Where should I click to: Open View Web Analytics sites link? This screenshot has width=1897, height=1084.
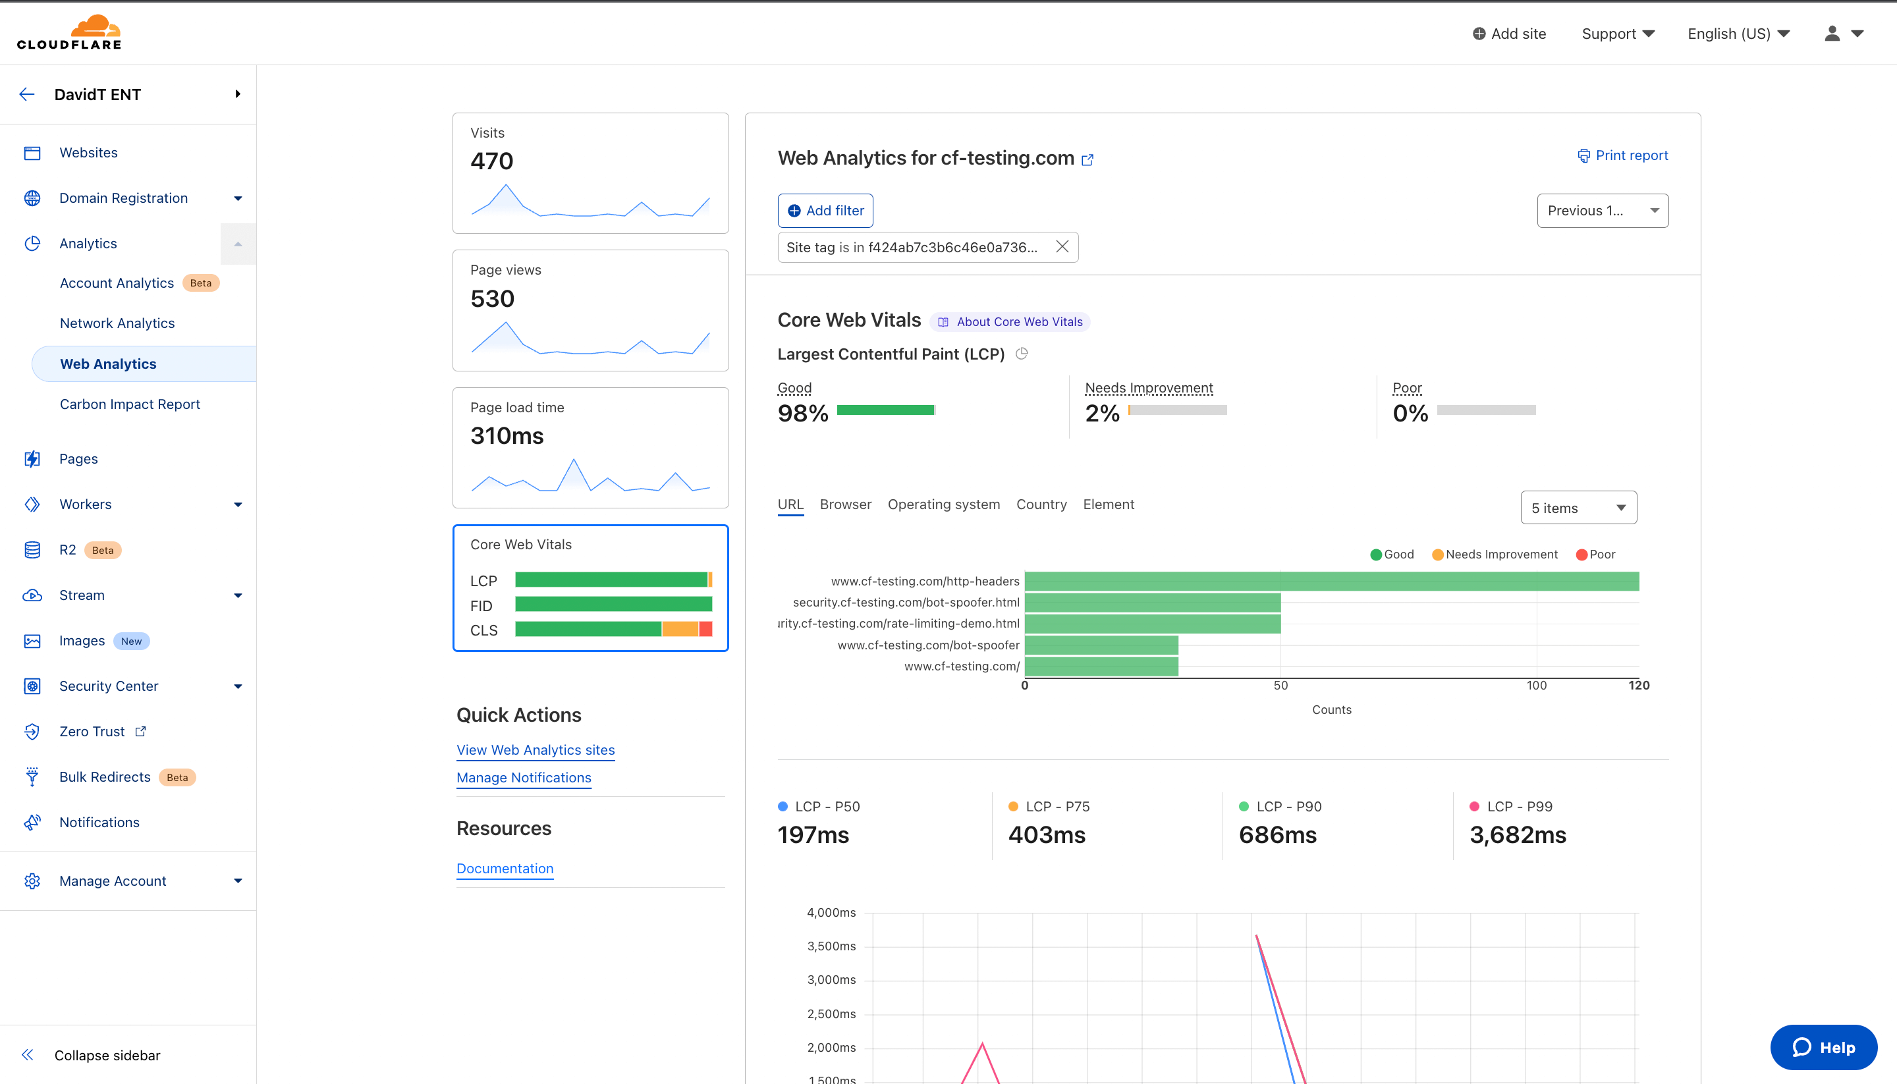[x=536, y=749]
